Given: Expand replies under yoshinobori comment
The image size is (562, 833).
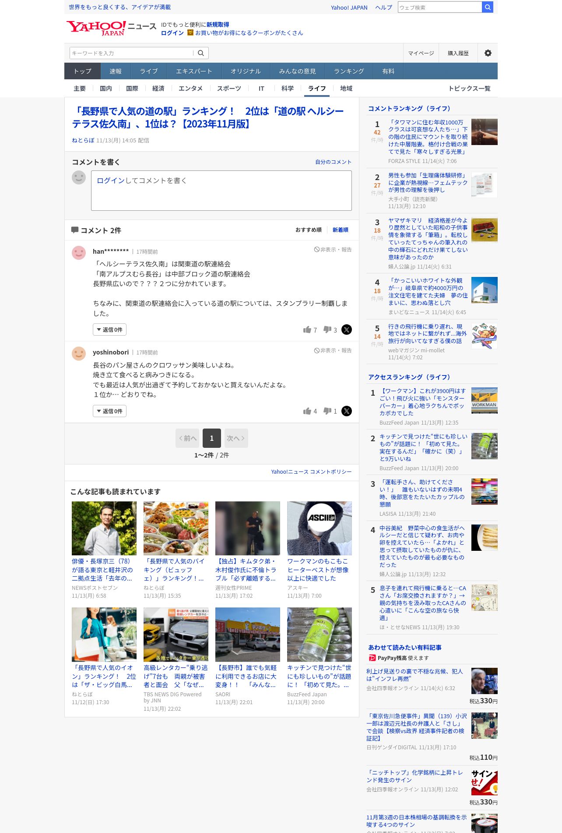Looking at the screenshot, I should pos(109,411).
